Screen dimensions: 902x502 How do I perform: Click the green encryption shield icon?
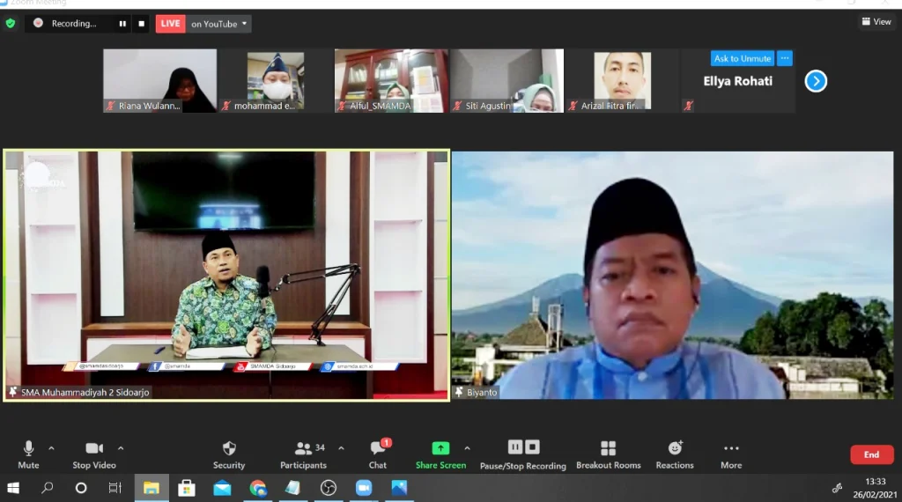(x=11, y=24)
